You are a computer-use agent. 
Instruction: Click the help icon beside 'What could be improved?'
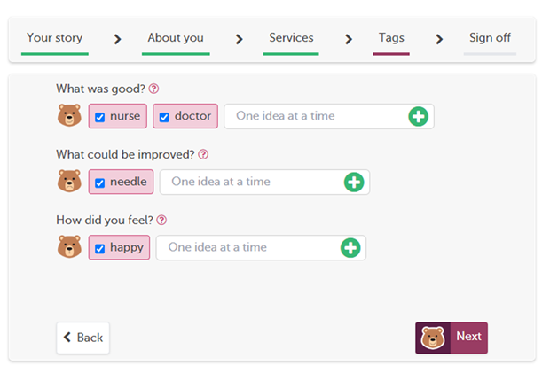tap(203, 154)
